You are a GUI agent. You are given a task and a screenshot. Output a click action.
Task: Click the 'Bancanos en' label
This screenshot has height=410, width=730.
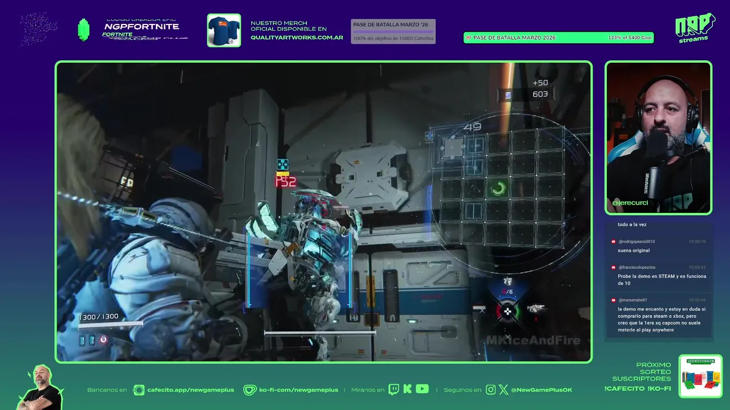(107, 390)
